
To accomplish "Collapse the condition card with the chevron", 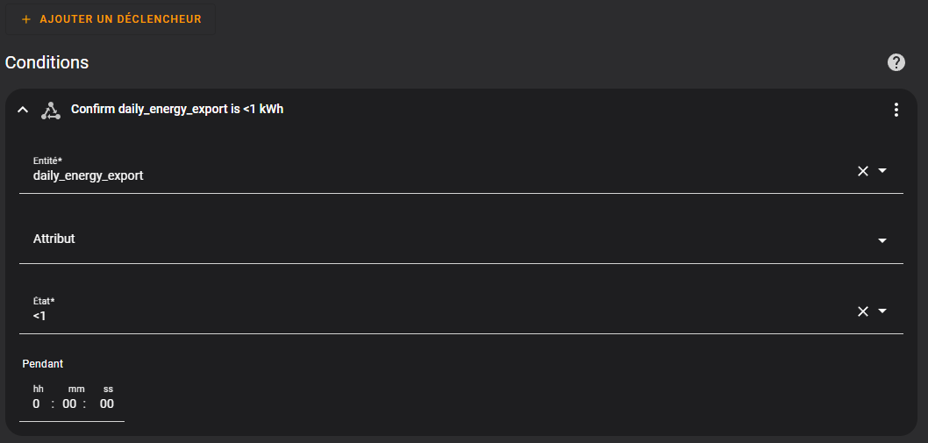I will pos(23,110).
